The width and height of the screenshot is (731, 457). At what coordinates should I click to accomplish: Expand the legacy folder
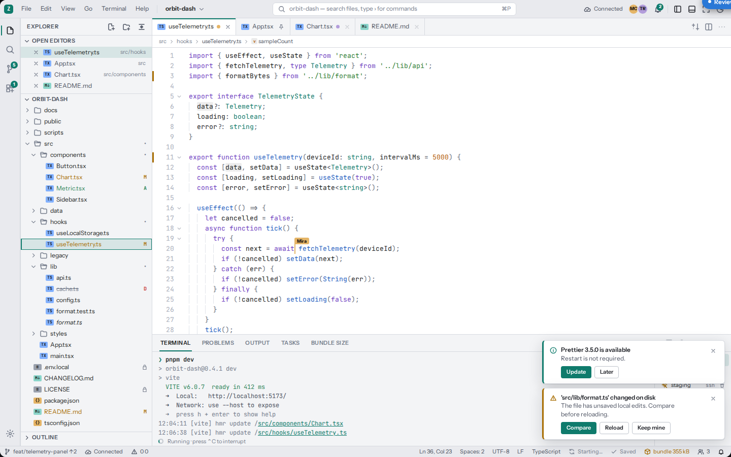pyautogui.click(x=86, y=255)
